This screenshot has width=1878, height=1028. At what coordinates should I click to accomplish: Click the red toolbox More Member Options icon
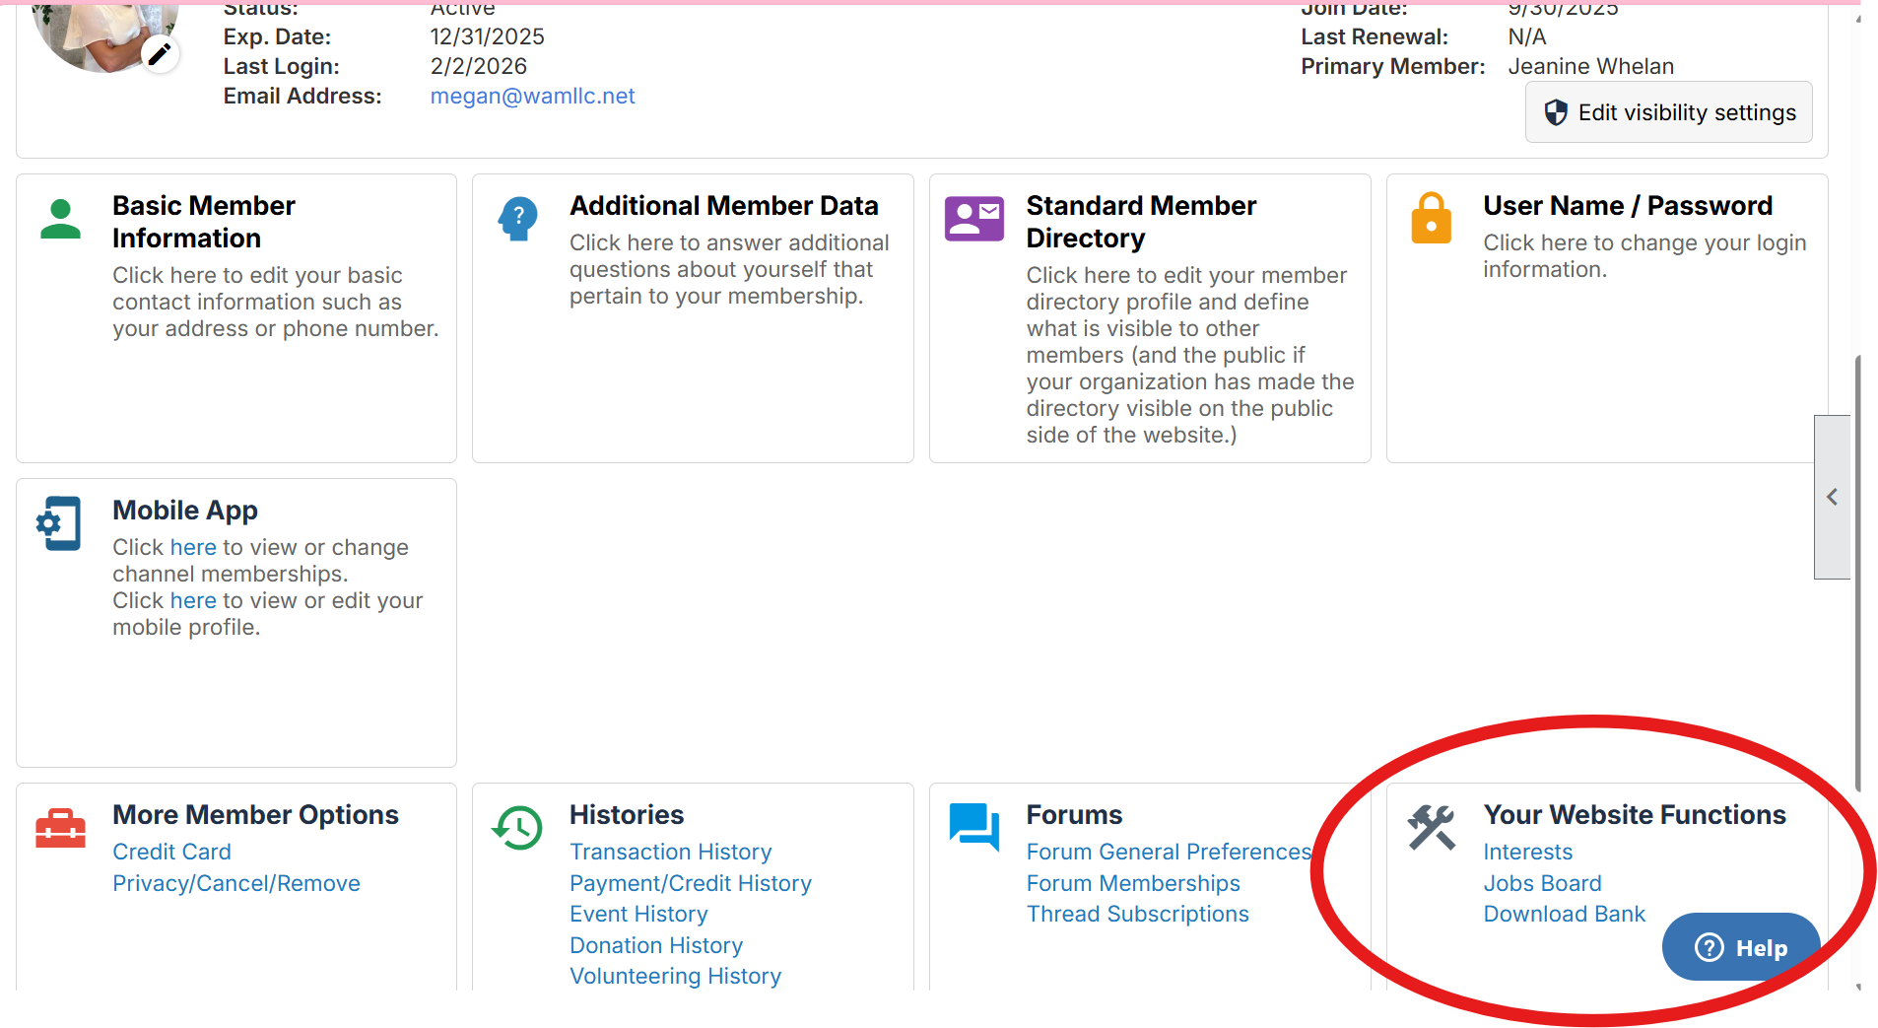[x=60, y=829]
